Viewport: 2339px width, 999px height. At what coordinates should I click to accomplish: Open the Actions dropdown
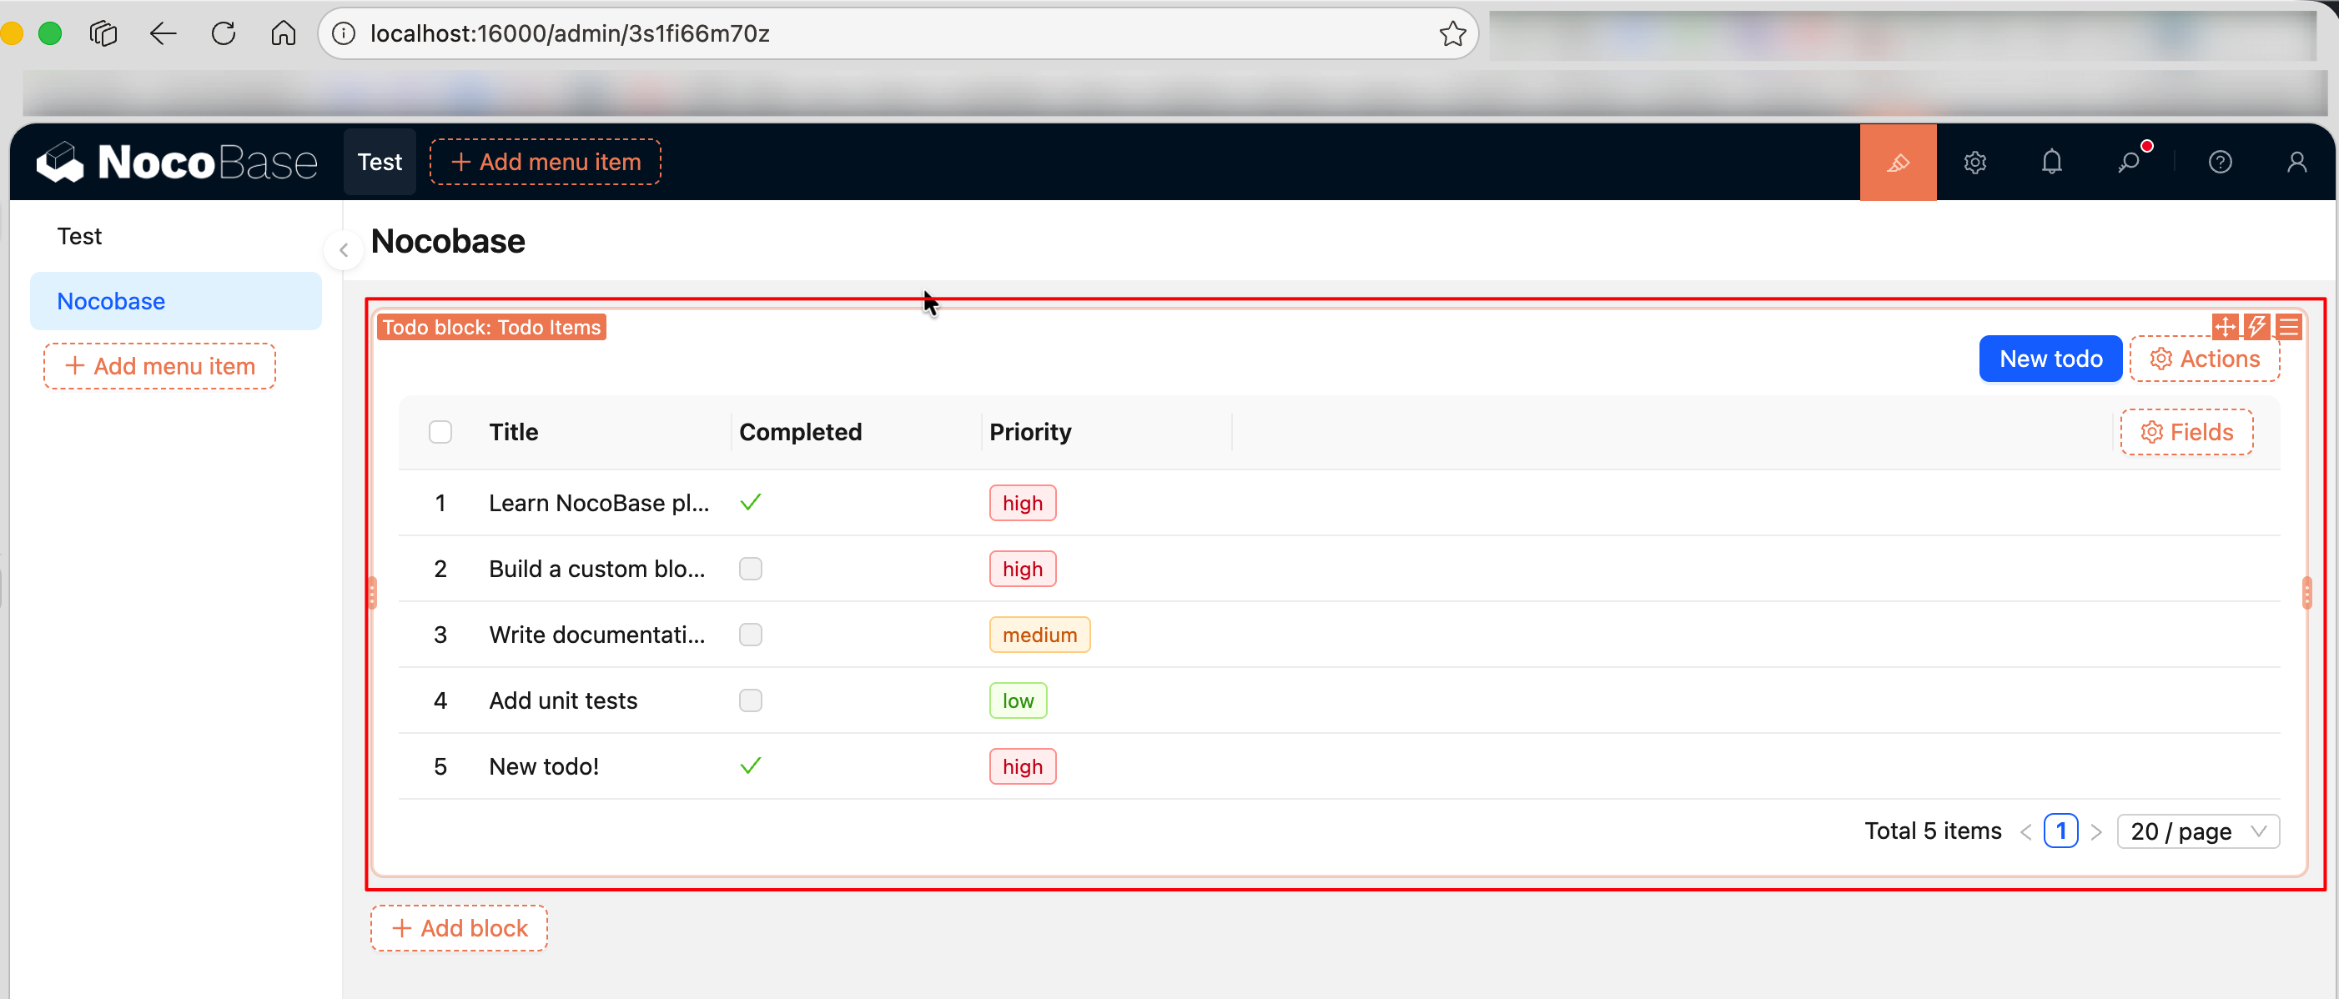2206,359
